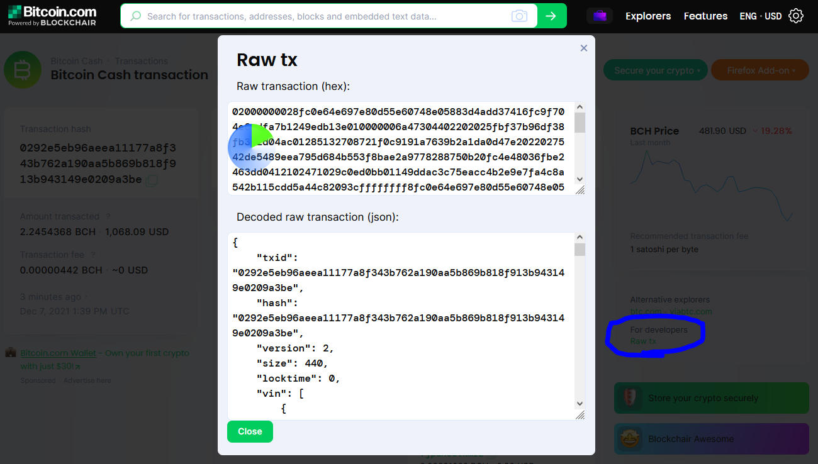The height and width of the screenshot is (464, 818).
Task: Click the Store your crypto securely shield icon
Action: click(x=630, y=398)
